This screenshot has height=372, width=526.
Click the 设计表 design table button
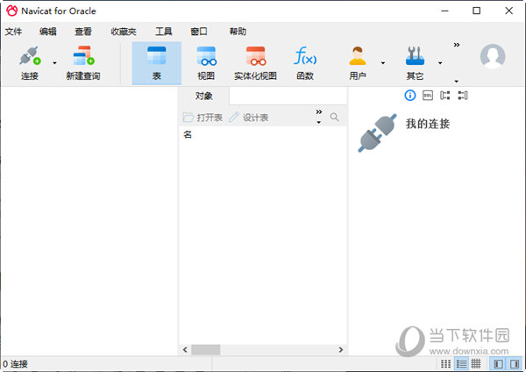tap(249, 118)
